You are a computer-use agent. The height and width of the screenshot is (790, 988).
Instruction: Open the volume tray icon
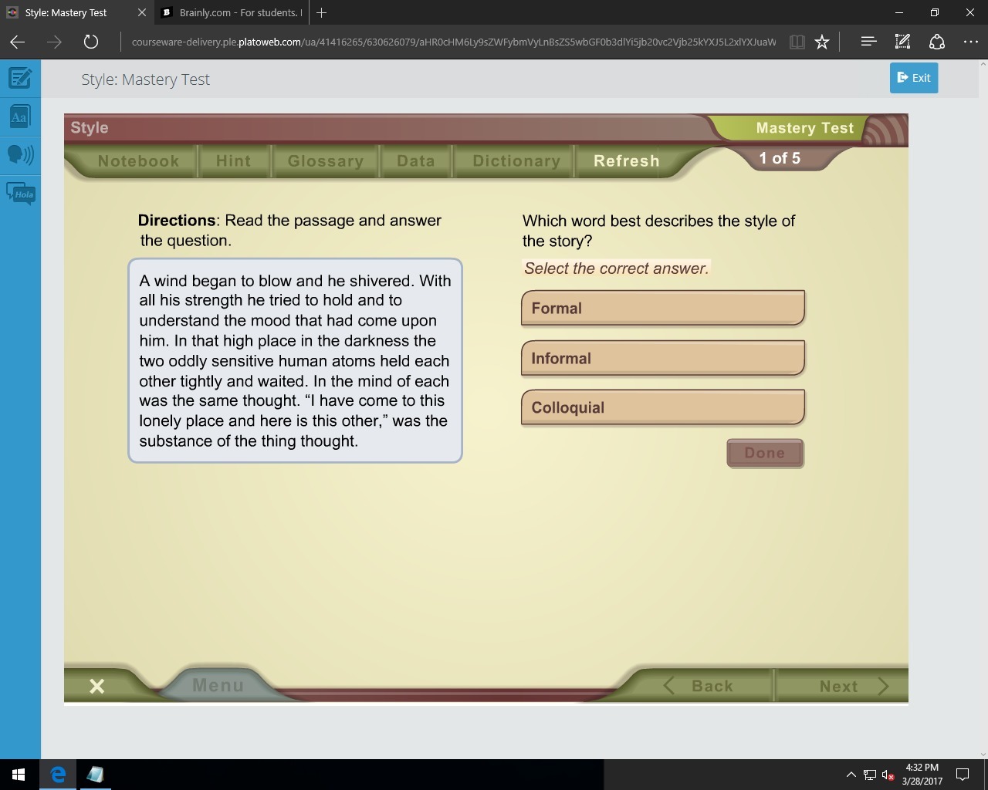pos(888,775)
